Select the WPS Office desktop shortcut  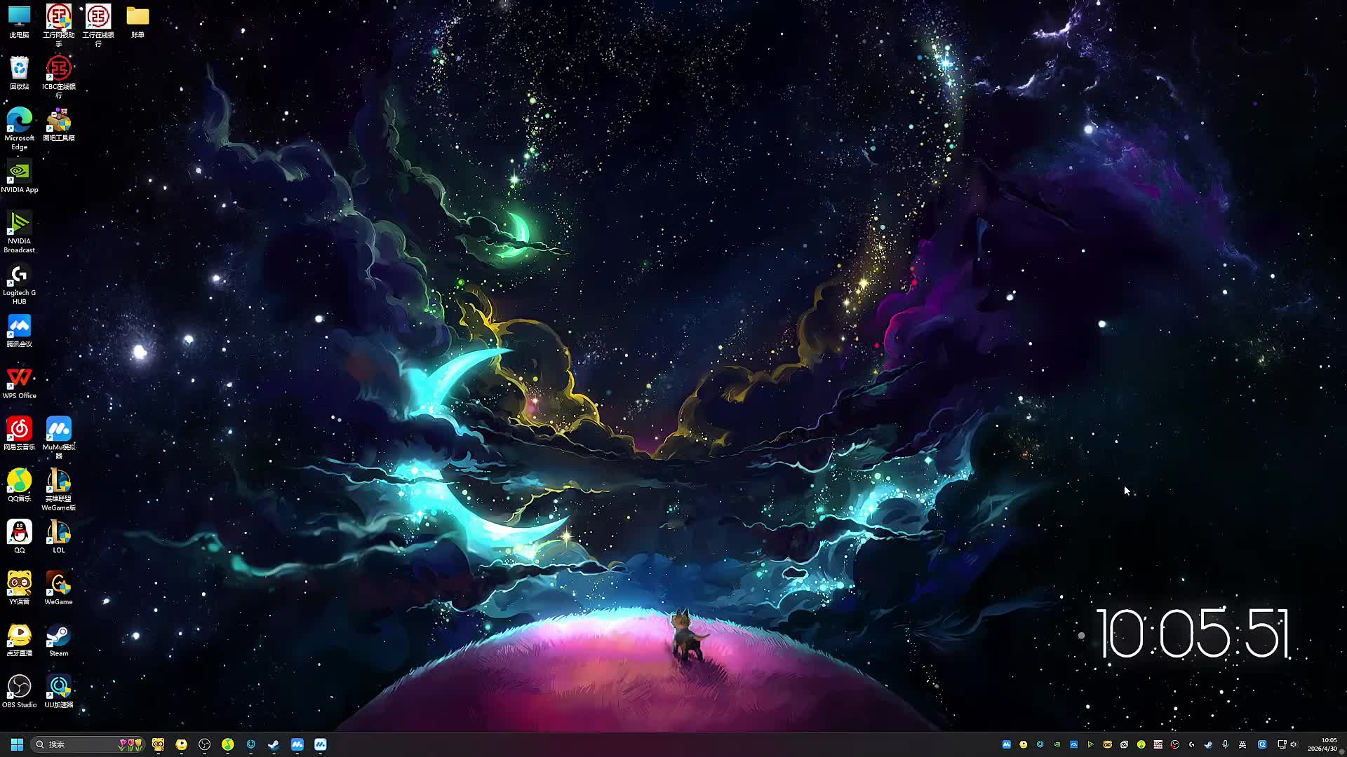[x=19, y=378]
